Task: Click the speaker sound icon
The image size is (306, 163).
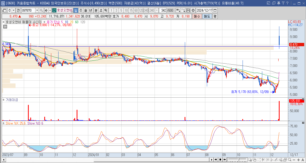Action: (x=46, y=10)
